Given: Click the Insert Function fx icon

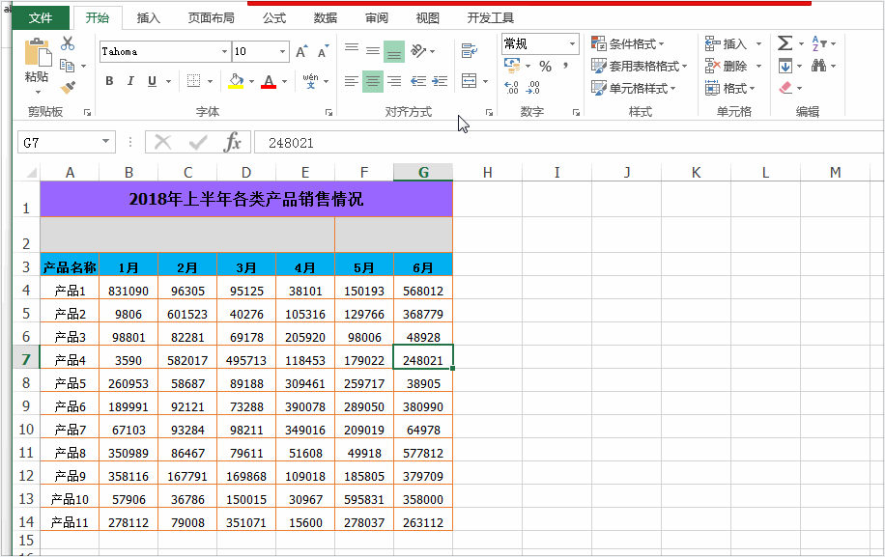Looking at the screenshot, I should pyautogui.click(x=232, y=143).
